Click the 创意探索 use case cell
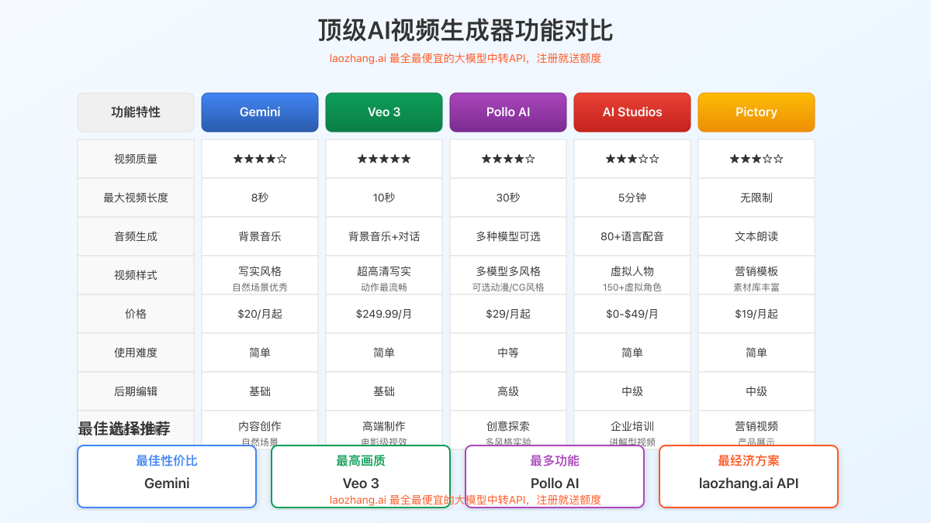The height and width of the screenshot is (523, 931). coord(508,428)
